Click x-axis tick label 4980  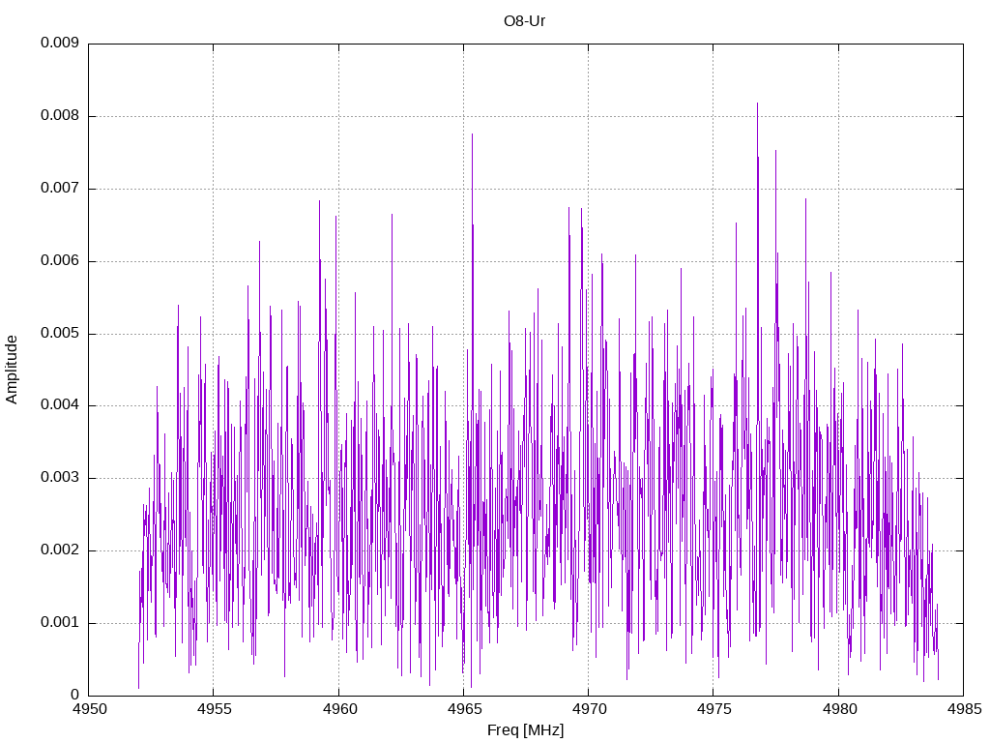point(839,709)
